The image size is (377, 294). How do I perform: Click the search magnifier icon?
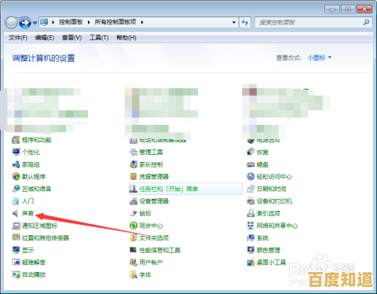click(x=366, y=22)
